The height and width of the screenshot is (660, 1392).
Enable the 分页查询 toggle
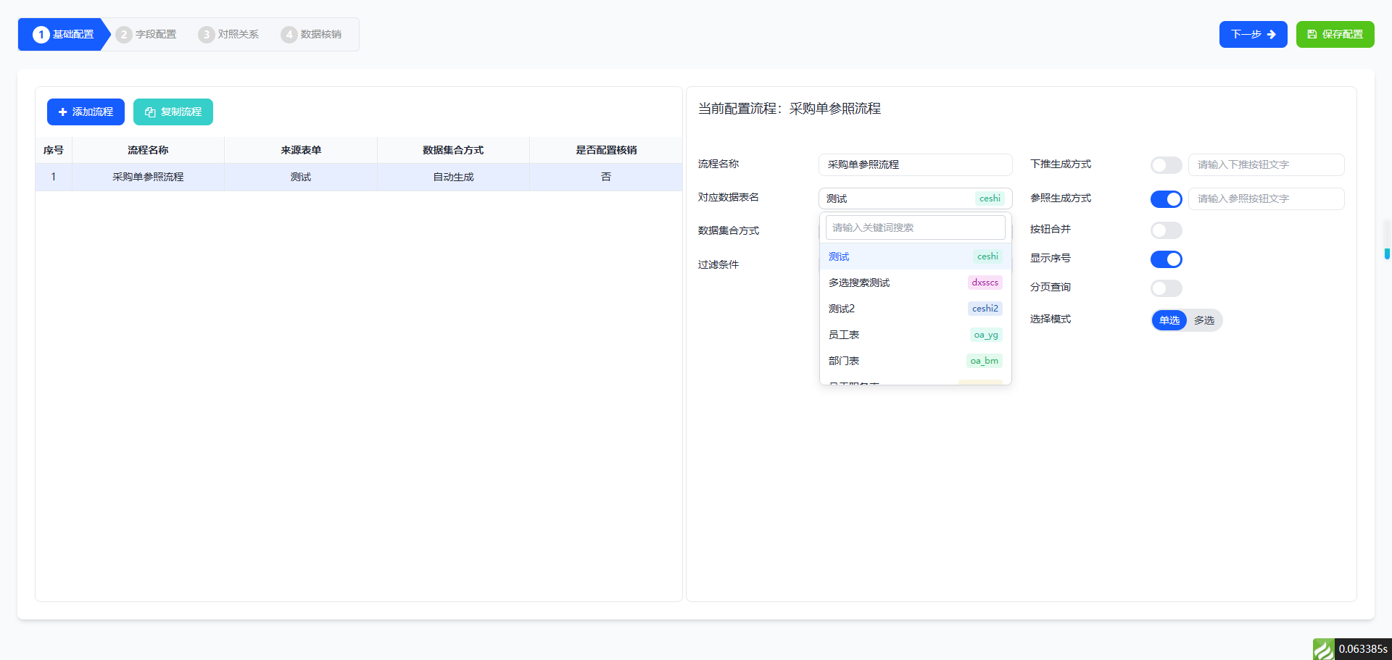tap(1166, 288)
